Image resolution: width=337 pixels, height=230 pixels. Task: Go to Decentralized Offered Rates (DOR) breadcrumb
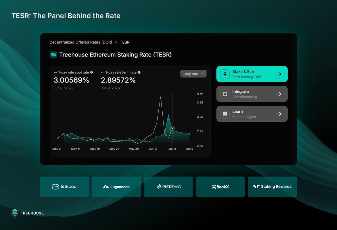(81, 42)
